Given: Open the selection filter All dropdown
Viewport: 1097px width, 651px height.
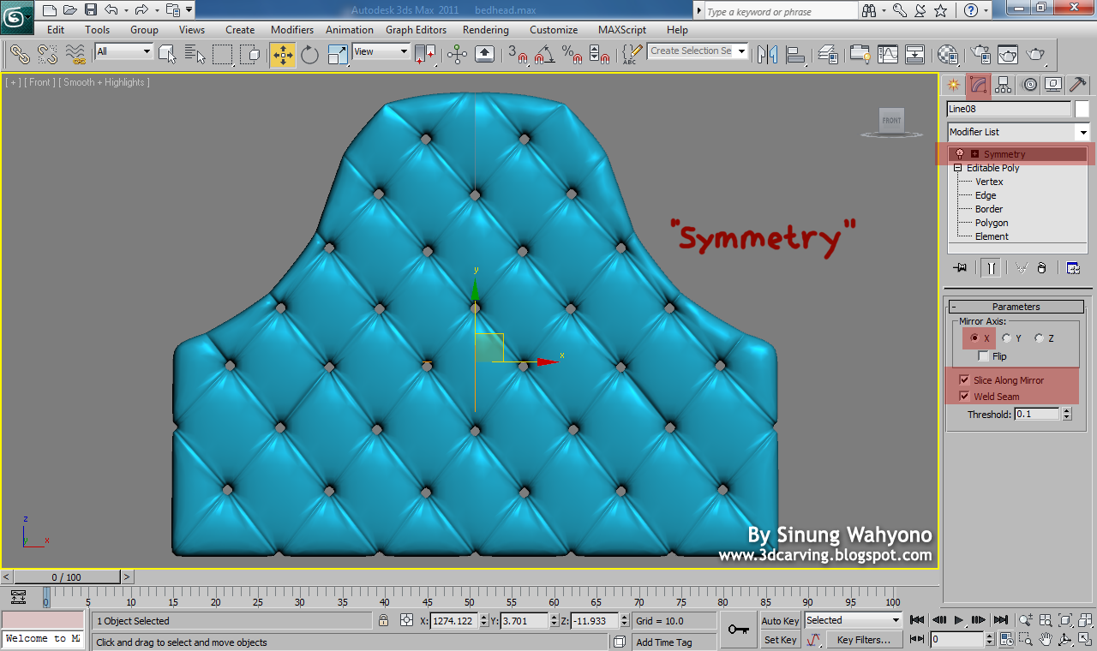Looking at the screenshot, I should point(123,51).
